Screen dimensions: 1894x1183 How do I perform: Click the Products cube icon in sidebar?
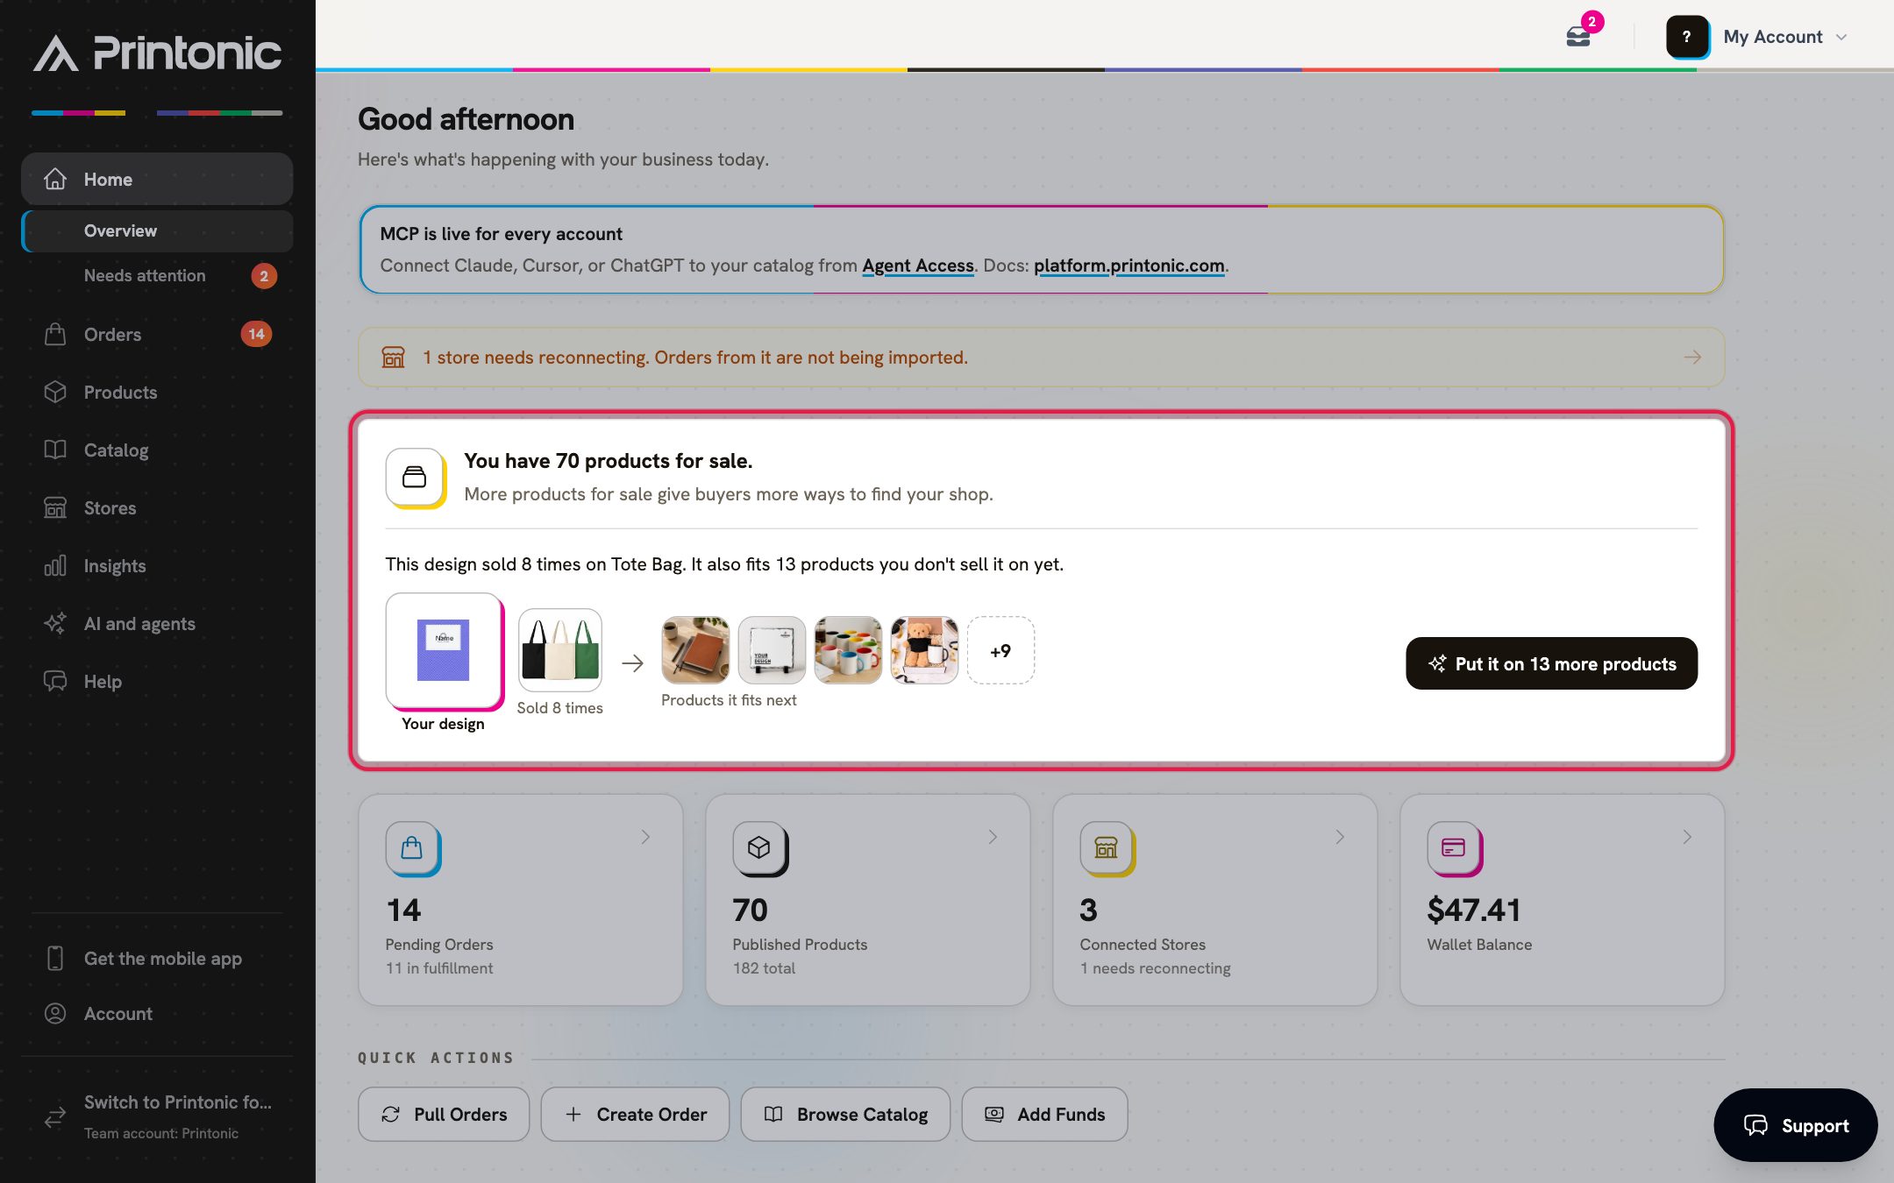point(55,392)
